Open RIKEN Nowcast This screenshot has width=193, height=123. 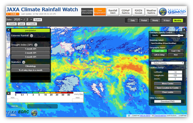click(x=138, y=12)
